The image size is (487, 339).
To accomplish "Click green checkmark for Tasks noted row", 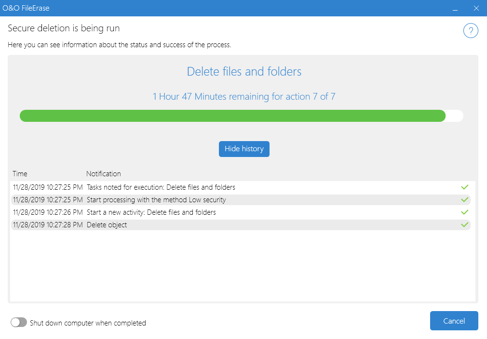I will (x=465, y=187).
